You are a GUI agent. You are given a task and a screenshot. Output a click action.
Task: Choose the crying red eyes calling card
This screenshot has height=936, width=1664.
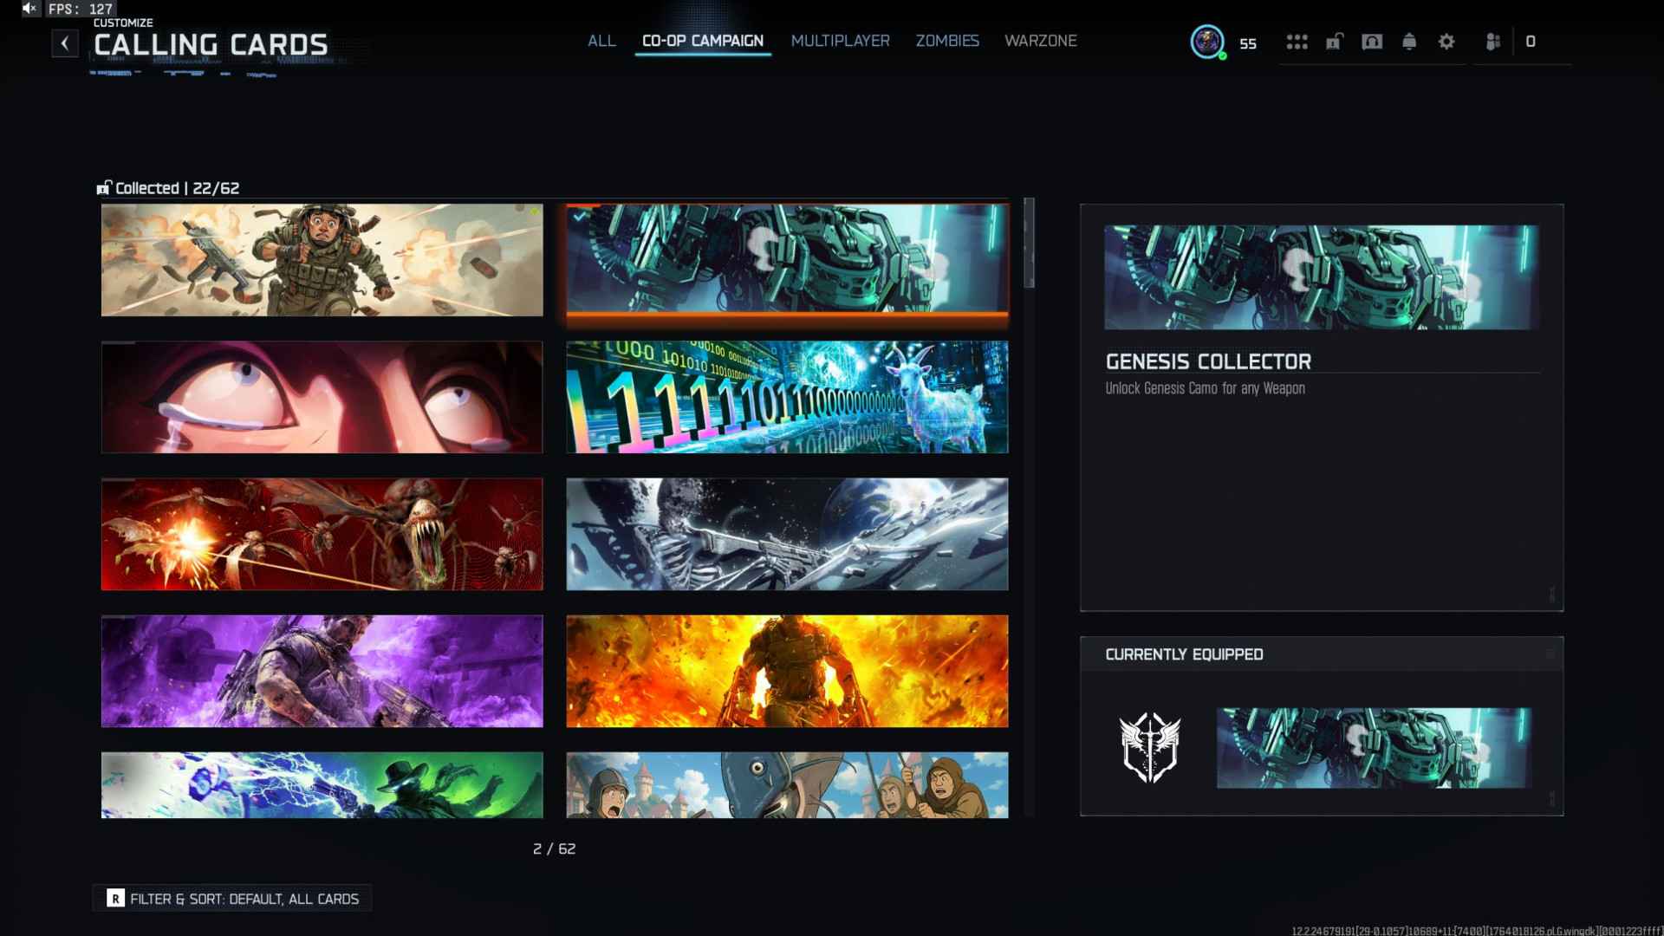pyautogui.click(x=322, y=397)
